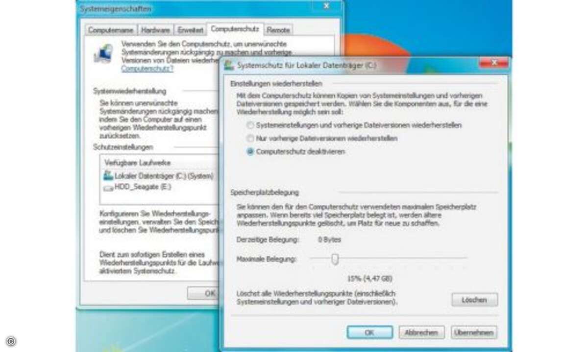Select Nur vorherige Dateiversionen wiederherstellen option
588x352 pixels.
click(x=322, y=138)
